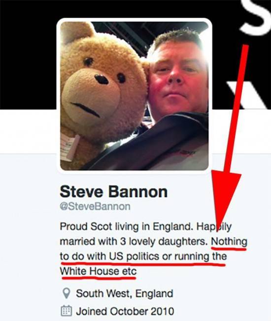Viewport: 271px width, 321px height.
Task: Select the @SteveBannon handle
Action: pos(95,206)
